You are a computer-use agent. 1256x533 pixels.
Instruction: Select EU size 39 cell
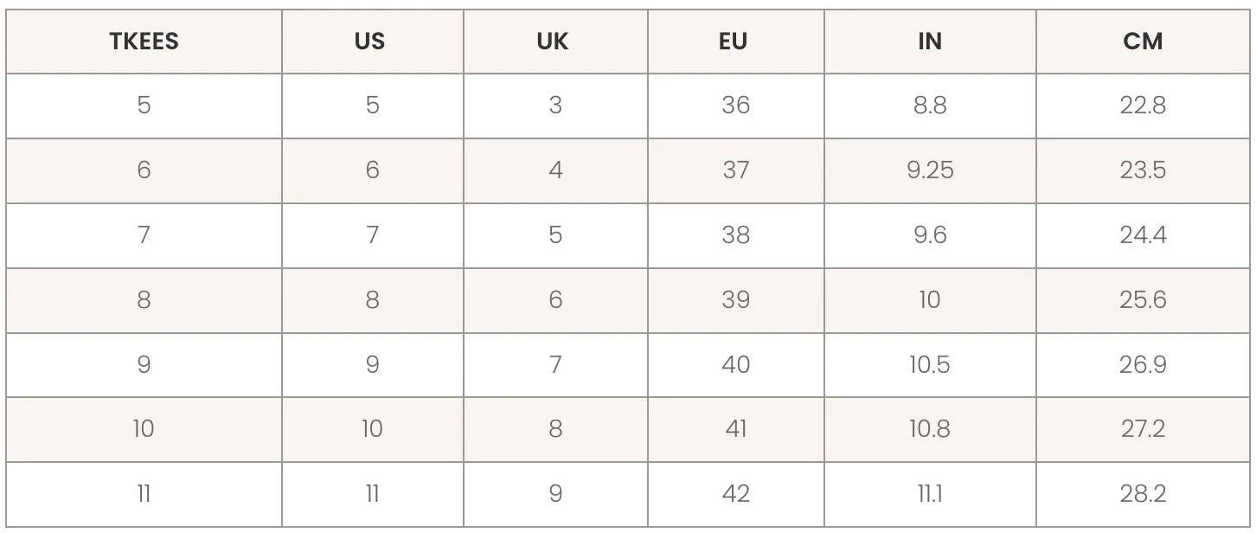point(735,300)
